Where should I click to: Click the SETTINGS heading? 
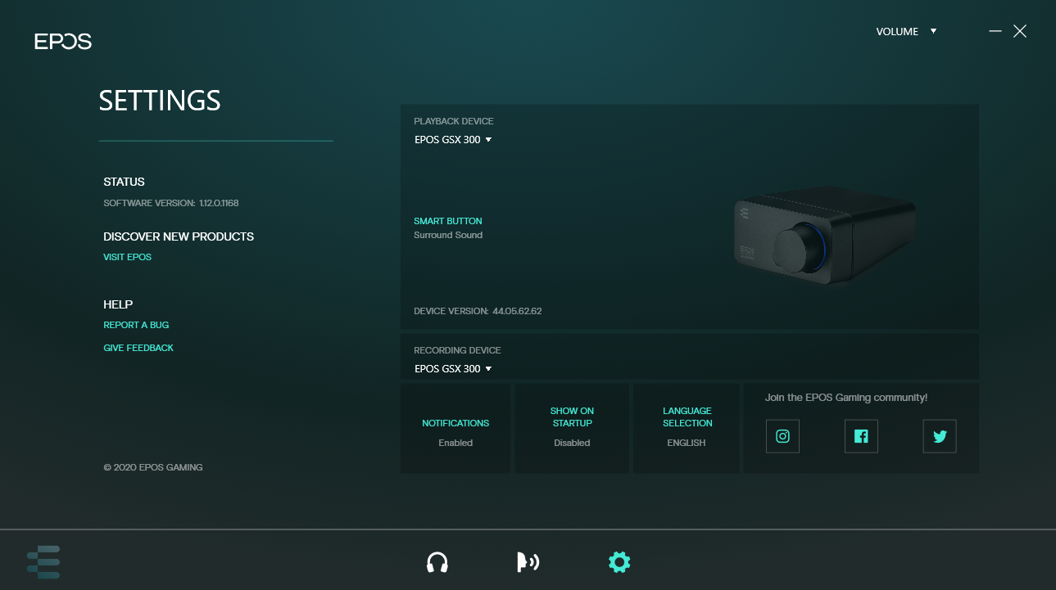click(160, 101)
